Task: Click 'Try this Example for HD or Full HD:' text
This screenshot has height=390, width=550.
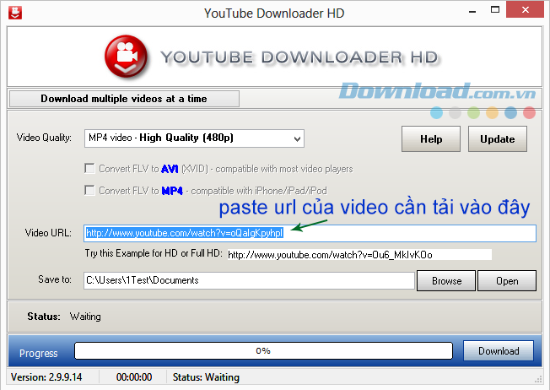Action: [154, 253]
